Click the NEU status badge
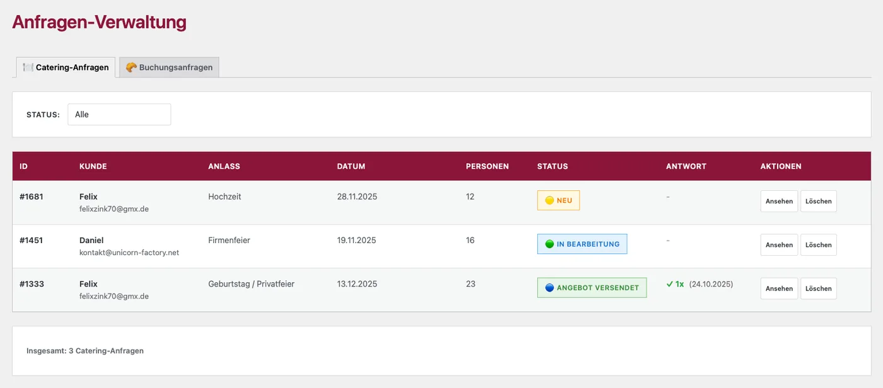Image resolution: width=883 pixels, height=388 pixels. click(558, 200)
